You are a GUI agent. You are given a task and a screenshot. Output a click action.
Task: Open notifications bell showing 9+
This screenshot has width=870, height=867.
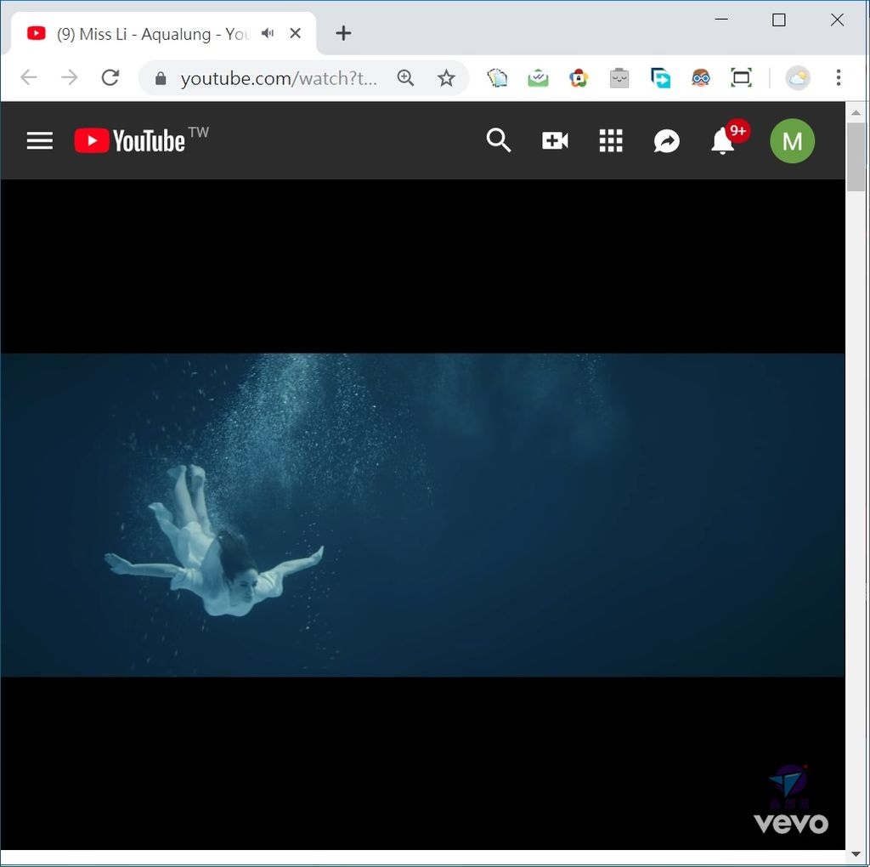tap(729, 138)
